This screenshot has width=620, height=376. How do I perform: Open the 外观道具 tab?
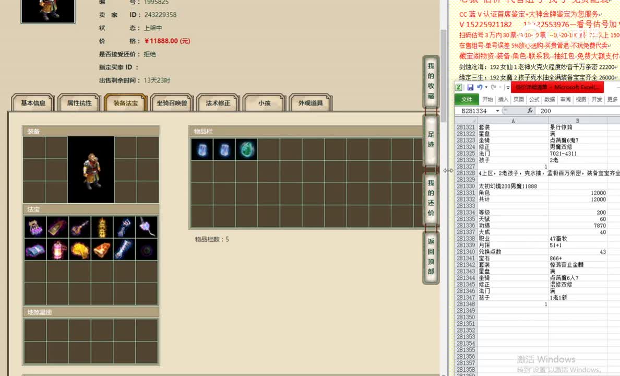[311, 103]
